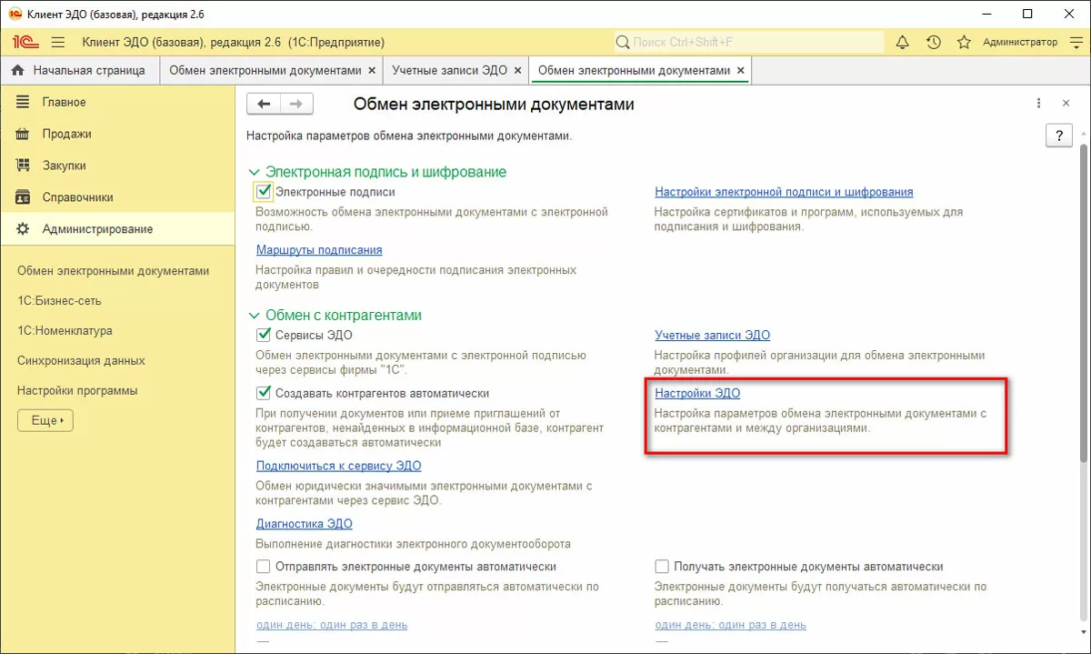Open the hamburger main menu
The image size is (1091, 654).
(x=58, y=43)
